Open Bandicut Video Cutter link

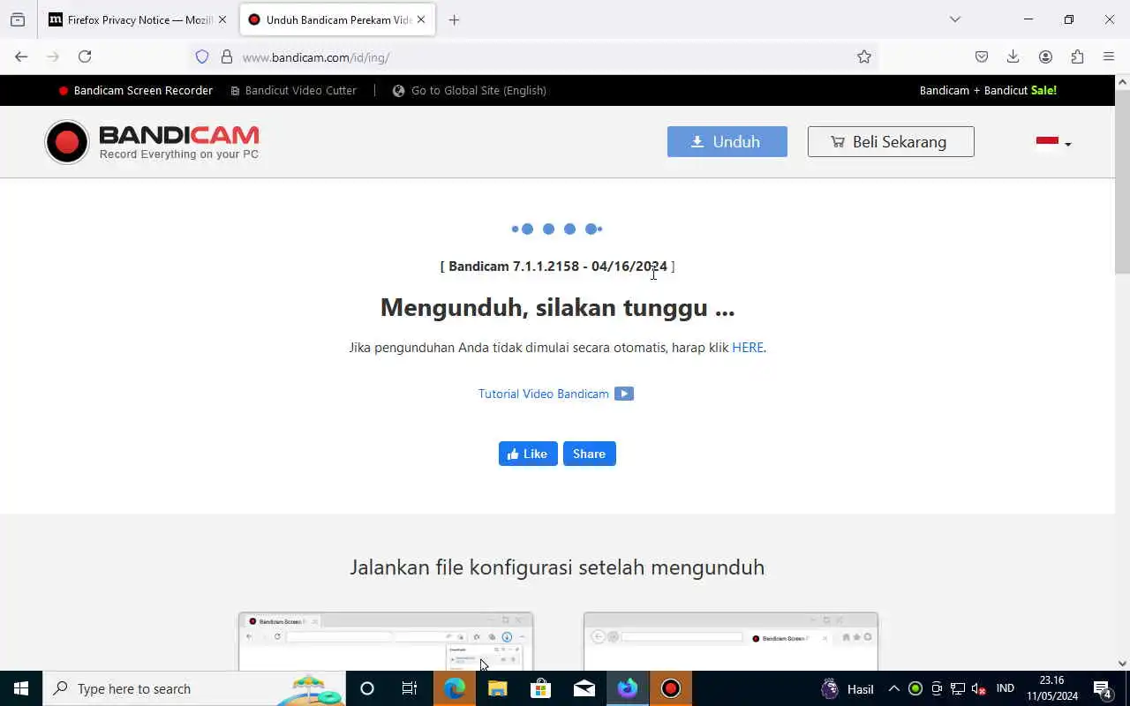294,90
